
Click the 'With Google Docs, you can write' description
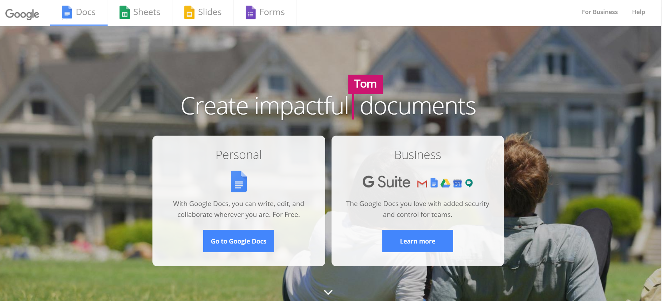point(239,209)
